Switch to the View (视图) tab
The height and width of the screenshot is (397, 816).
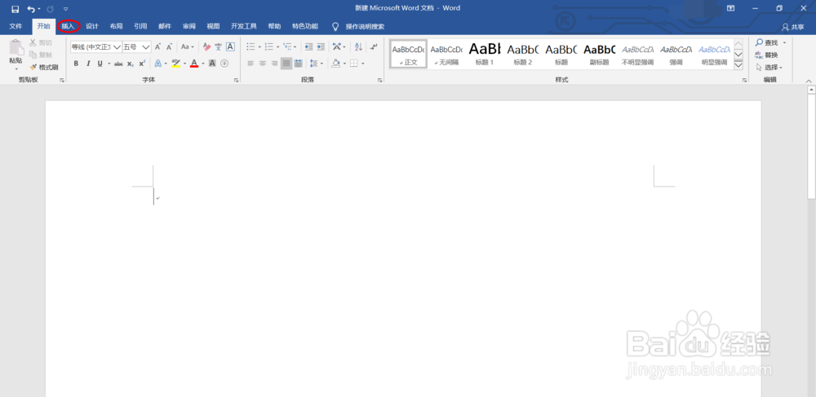coord(213,26)
